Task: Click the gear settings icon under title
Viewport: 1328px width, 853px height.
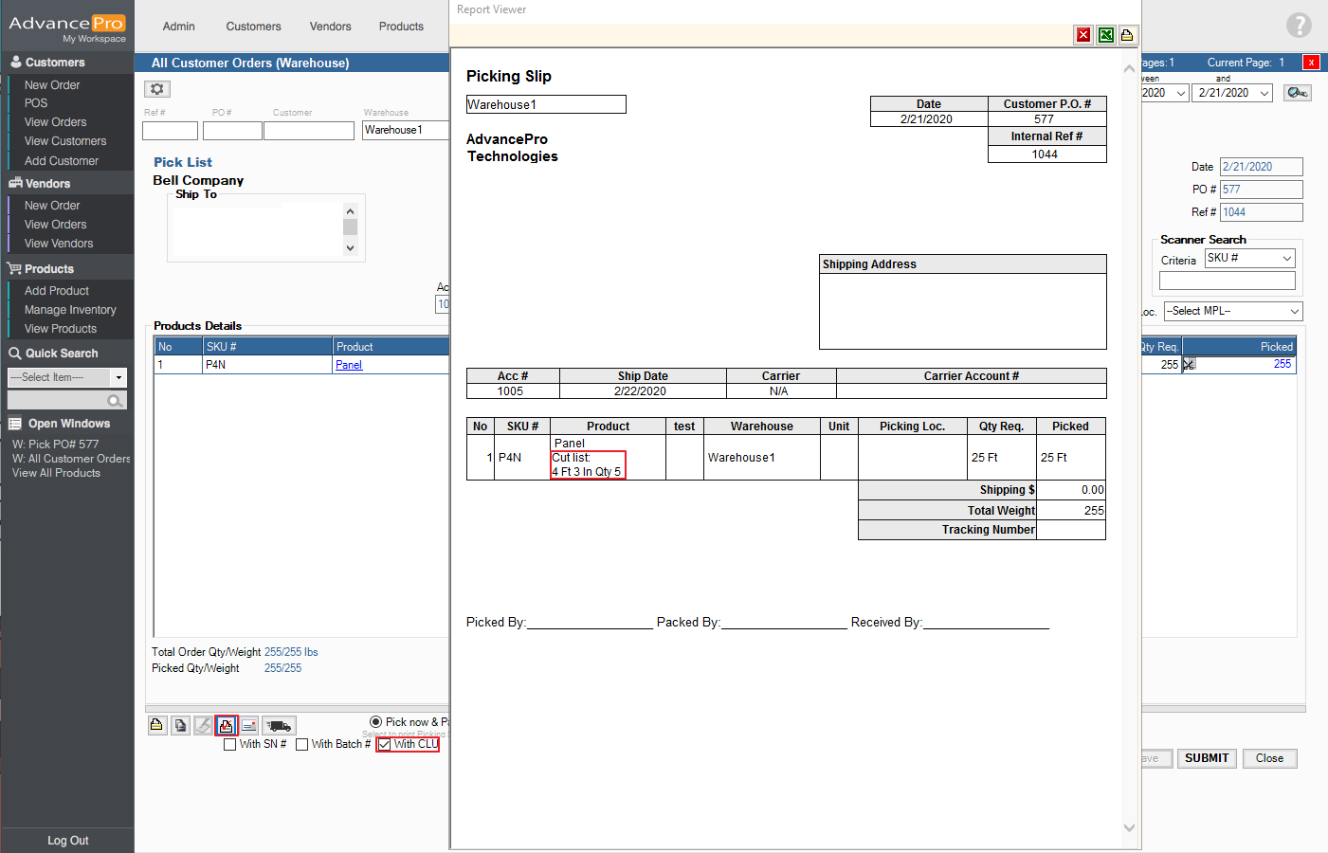Action: coord(157,89)
